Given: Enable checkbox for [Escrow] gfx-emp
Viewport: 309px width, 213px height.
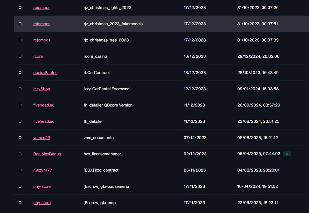Looking at the screenshot, I should (20, 202).
